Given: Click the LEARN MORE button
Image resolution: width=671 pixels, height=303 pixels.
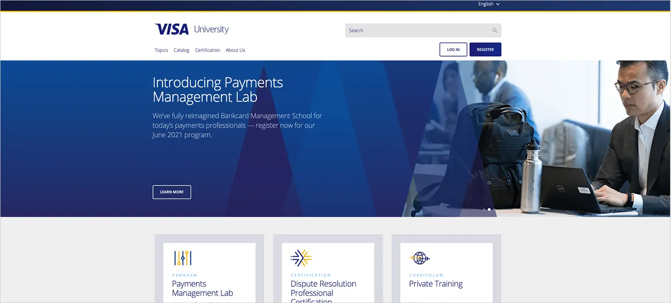Looking at the screenshot, I should click(172, 192).
